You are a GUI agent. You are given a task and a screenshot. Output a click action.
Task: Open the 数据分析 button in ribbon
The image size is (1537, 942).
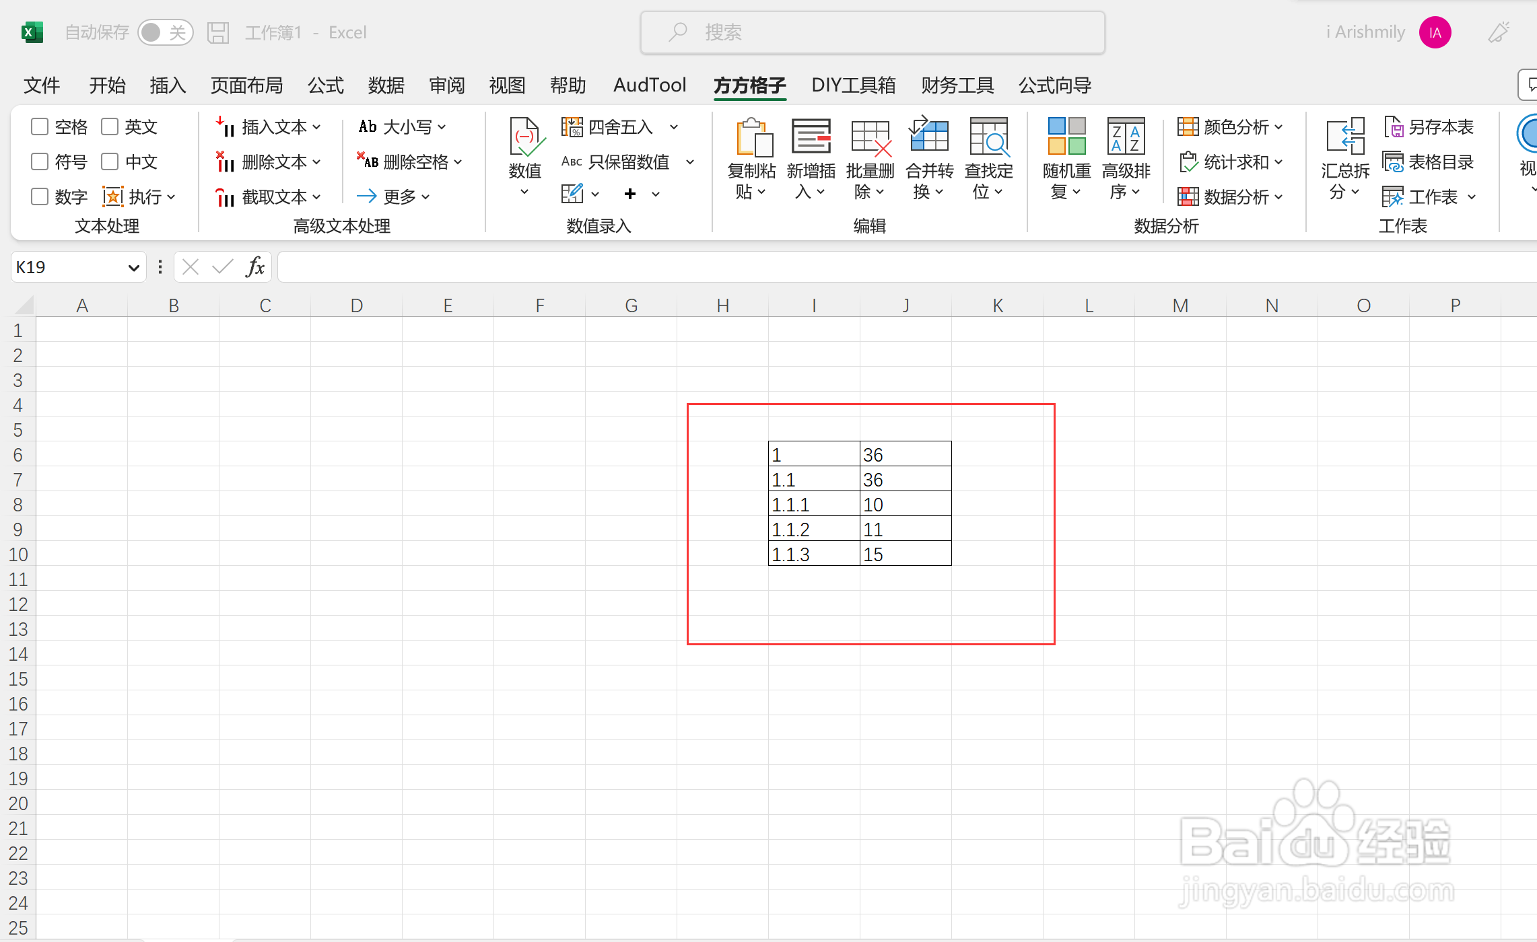click(1230, 196)
